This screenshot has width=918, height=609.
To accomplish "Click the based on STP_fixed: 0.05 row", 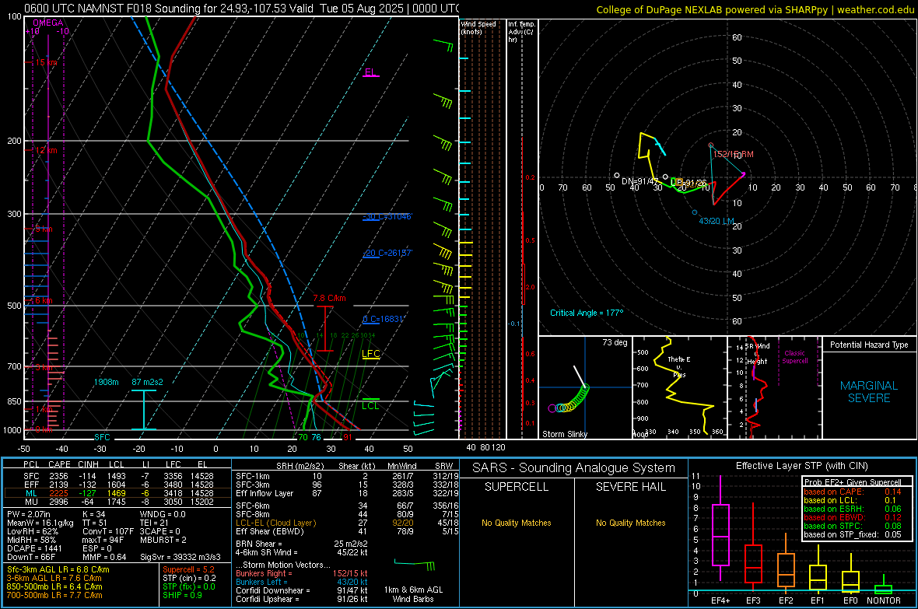I will click(853, 534).
